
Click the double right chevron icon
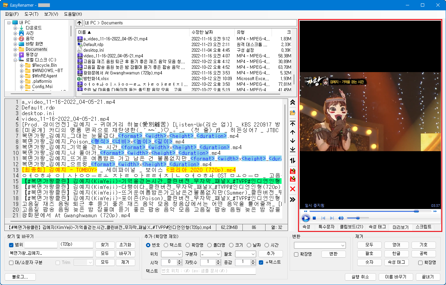coord(292,200)
